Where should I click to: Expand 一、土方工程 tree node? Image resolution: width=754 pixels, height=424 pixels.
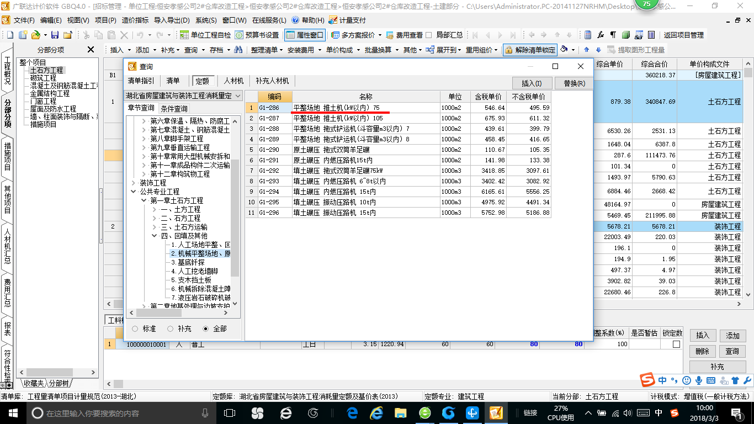pyautogui.click(x=155, y=209)
